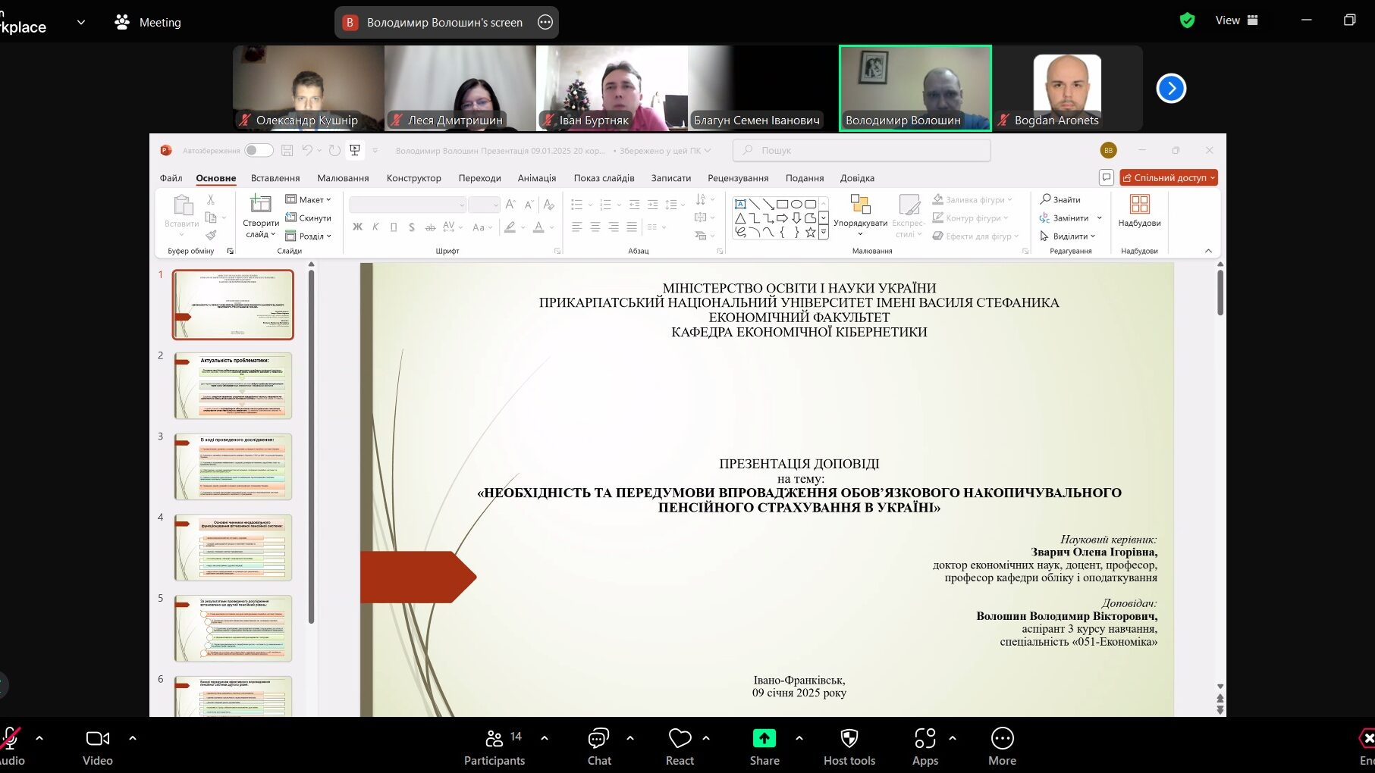Open the Chat panel in Zoom
The height and width of the screenshot is (773, 1375).
[598, 739]
